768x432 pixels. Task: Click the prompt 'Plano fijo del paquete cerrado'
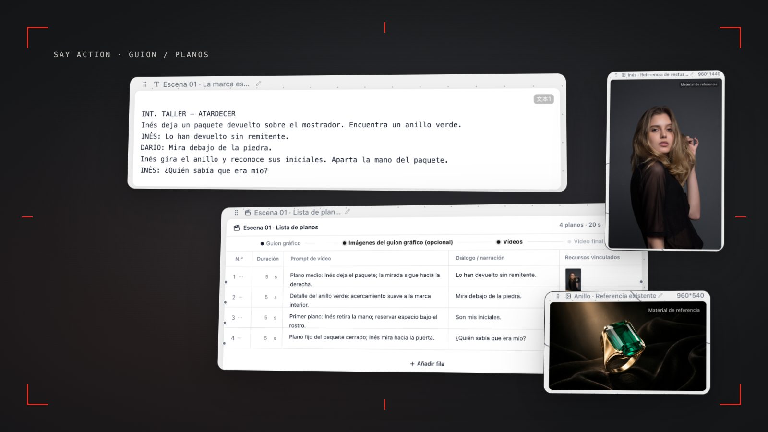tap(361, 337)
